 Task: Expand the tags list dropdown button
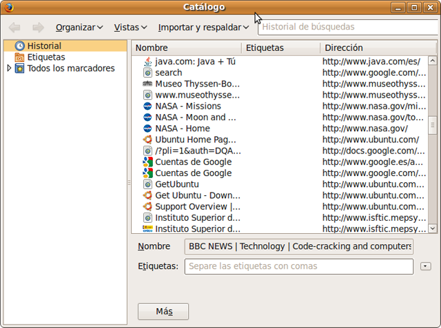pyautogui.click(x=425, y=266)
